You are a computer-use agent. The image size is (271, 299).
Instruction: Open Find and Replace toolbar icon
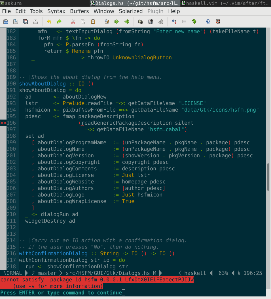[107, 22]
